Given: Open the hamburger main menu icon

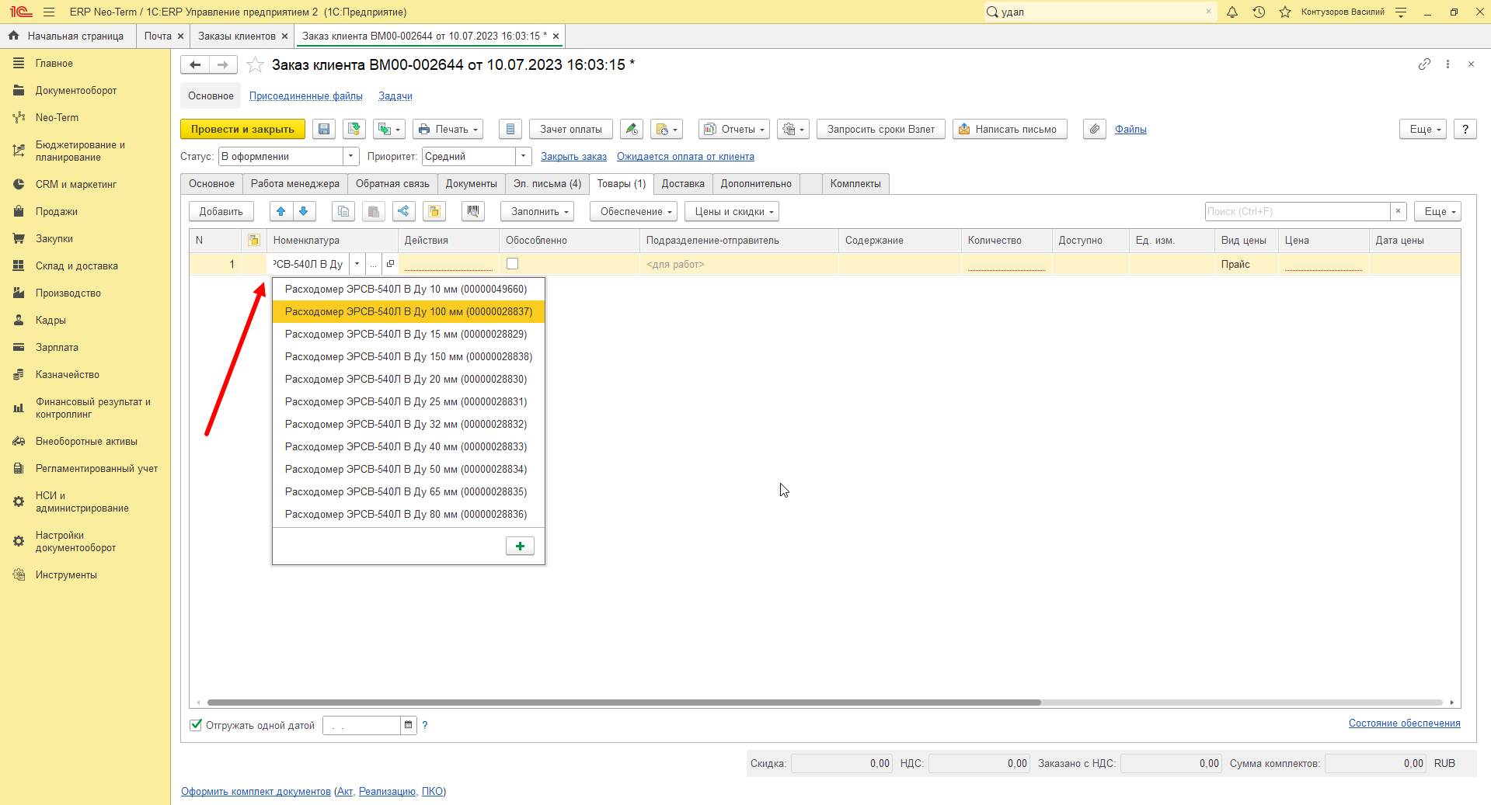Looking at the screenshot, I should tap(49, 12).
